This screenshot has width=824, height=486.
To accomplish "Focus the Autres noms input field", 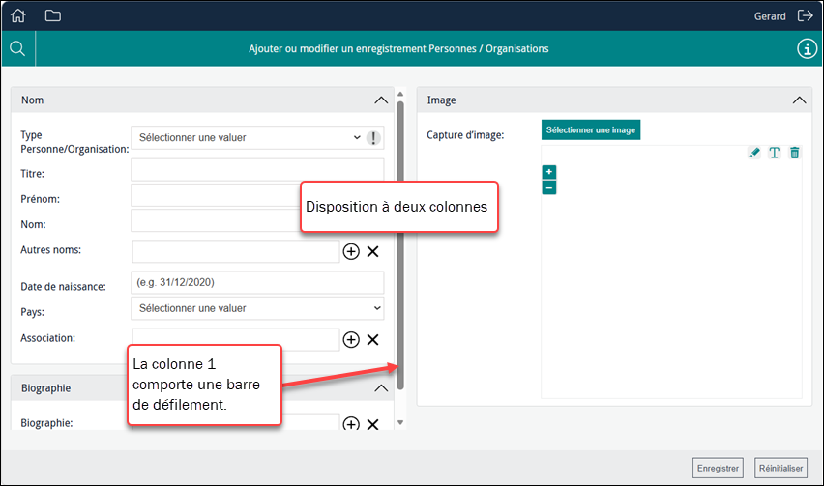I will coord(236,251).
